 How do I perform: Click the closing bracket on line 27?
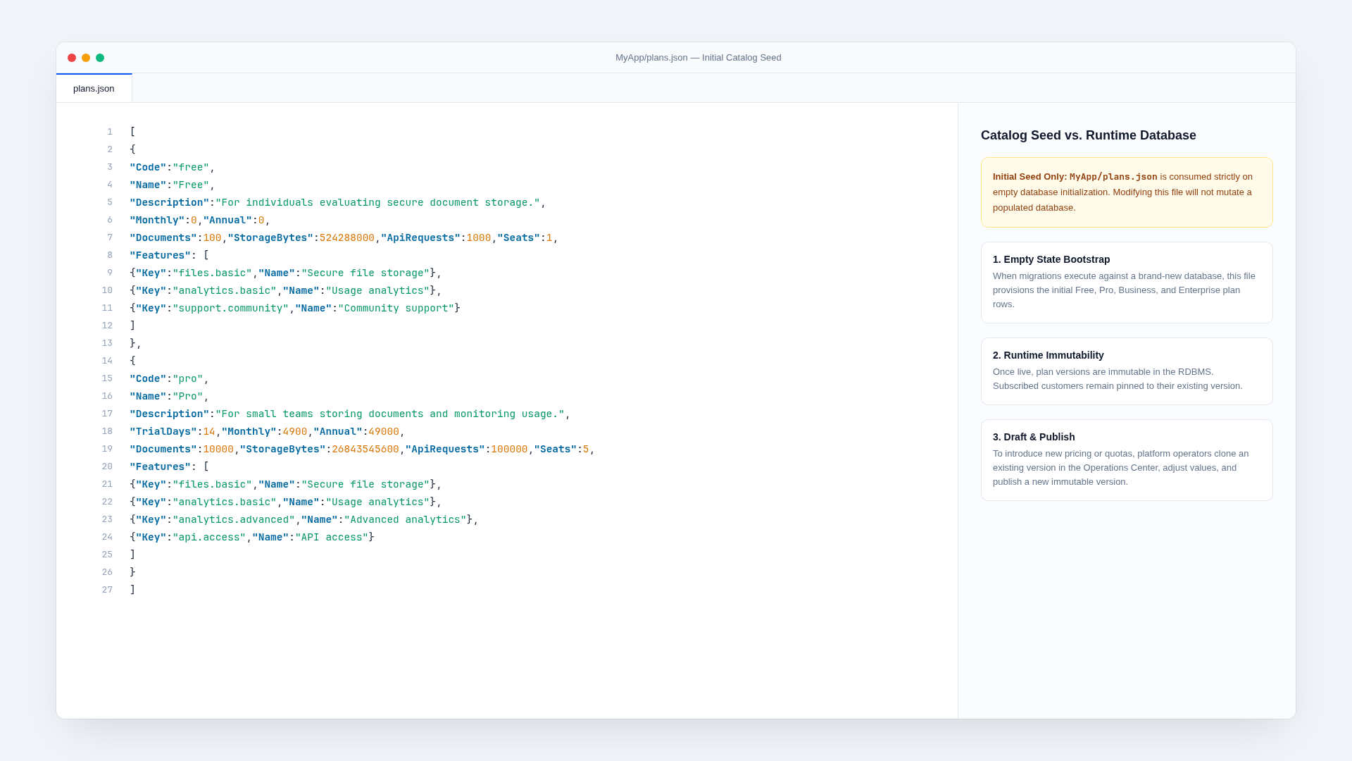pyautogui.click(x=132, y=590)
